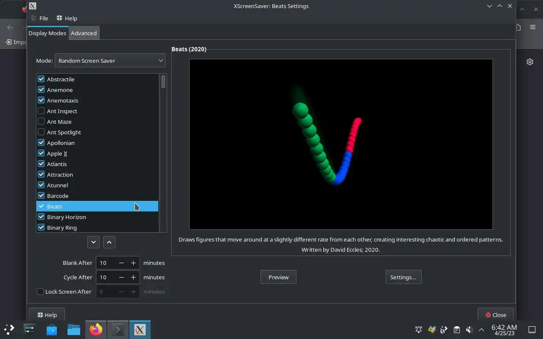Viewport: 543px width, 339px height.
Task: Enable the Lock Screen After checkbox
Action: (40, 292)
